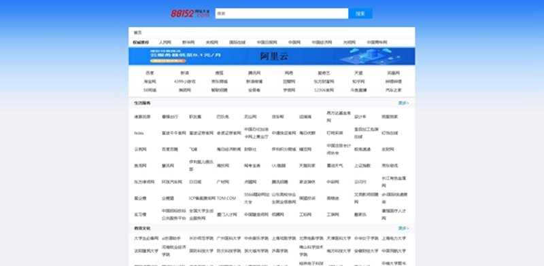Open the 中华女子学院 link

tap(367, 238)
